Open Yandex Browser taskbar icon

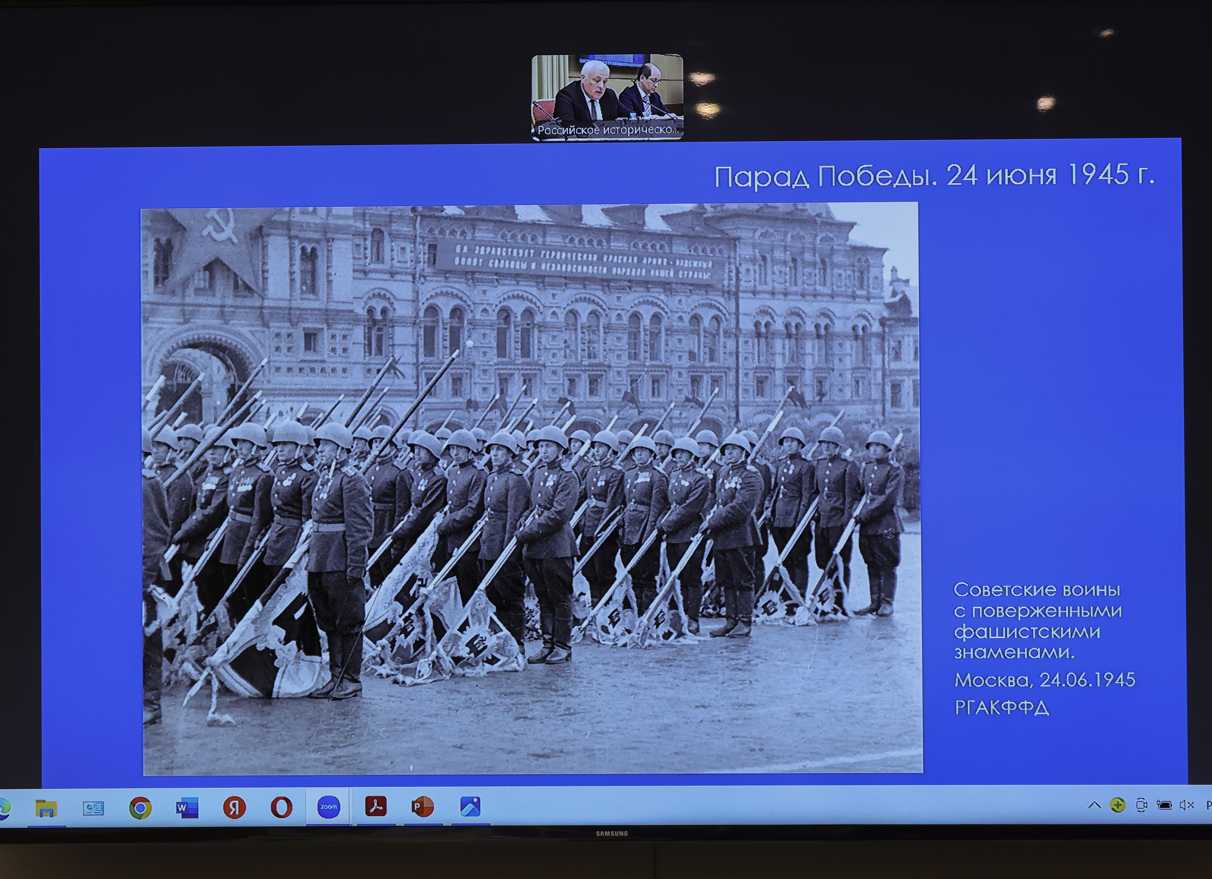point(234,807)
